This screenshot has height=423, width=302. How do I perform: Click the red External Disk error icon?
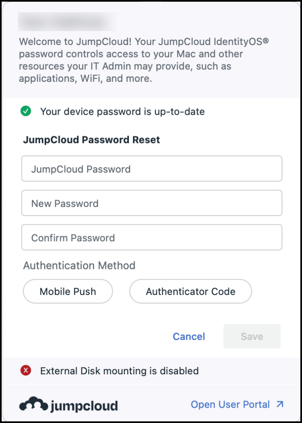(x=26, y=371)
